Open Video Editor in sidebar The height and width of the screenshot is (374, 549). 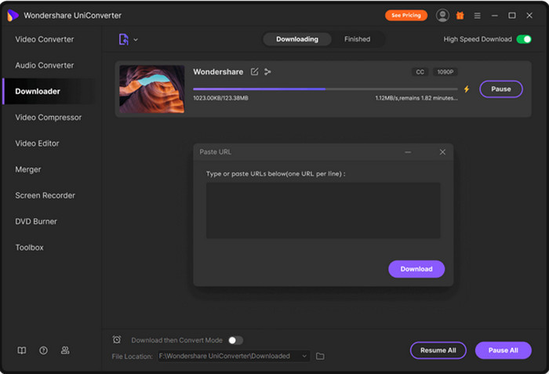(x=37, y=143)
